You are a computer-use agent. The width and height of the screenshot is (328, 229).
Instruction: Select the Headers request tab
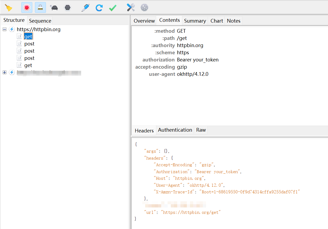click(144, 131)
